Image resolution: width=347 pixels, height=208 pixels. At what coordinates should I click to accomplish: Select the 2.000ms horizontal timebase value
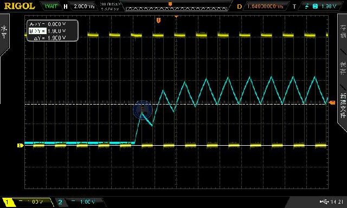coord(84,6)
